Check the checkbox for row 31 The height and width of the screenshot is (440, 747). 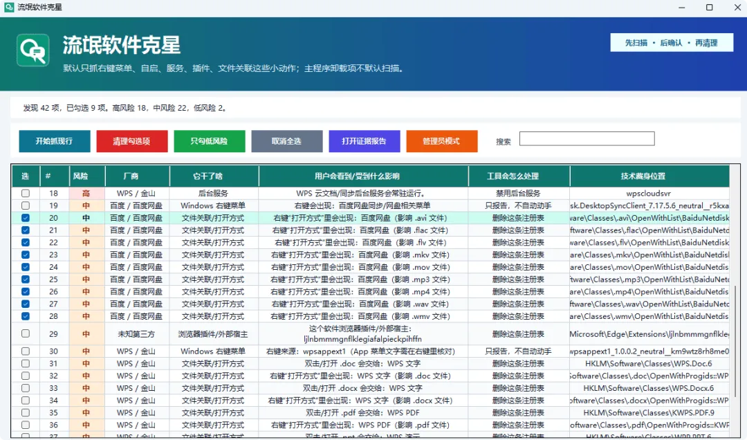click(x=26, y=364)
